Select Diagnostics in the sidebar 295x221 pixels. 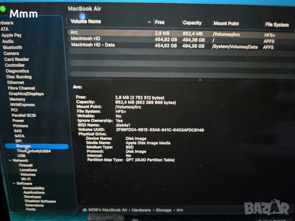18,71
